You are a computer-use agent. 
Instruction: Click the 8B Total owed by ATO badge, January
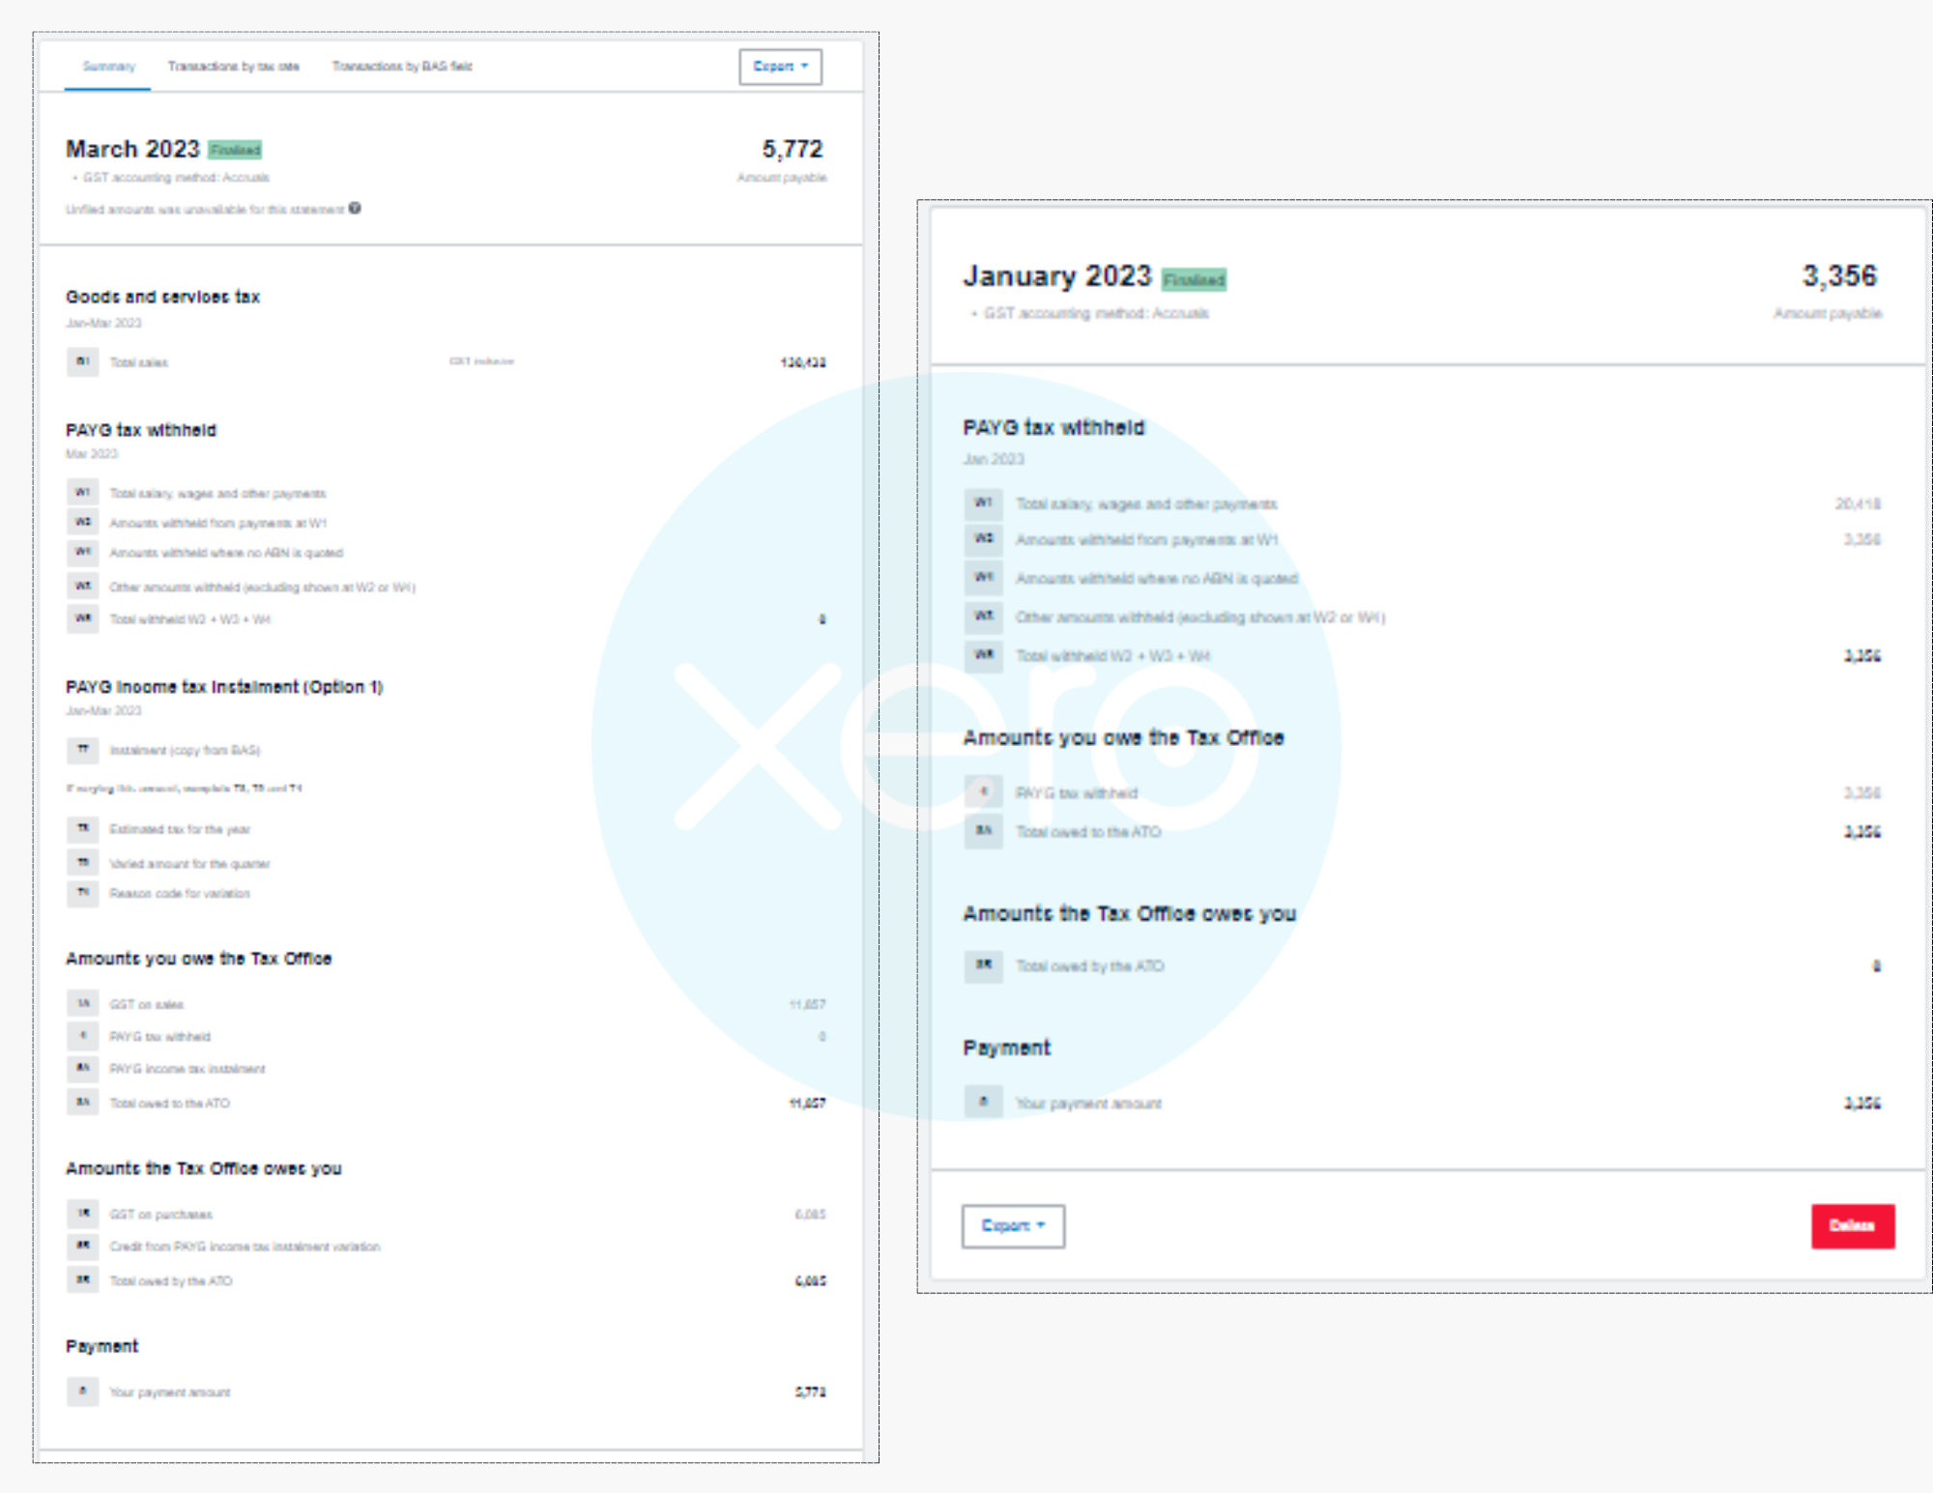(x=983, y=964)
